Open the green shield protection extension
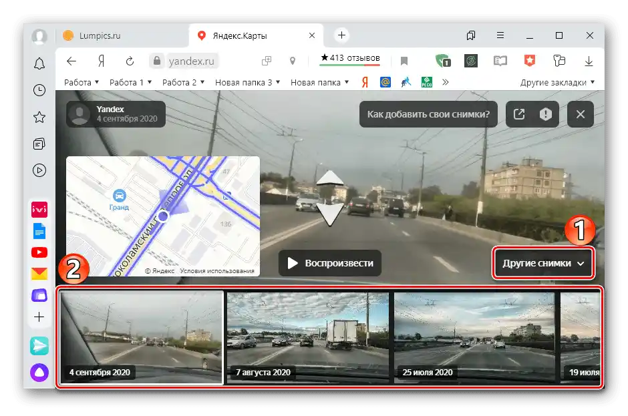Image resolution: width=628 pixels, height=416 pixels. pos(442,61)
